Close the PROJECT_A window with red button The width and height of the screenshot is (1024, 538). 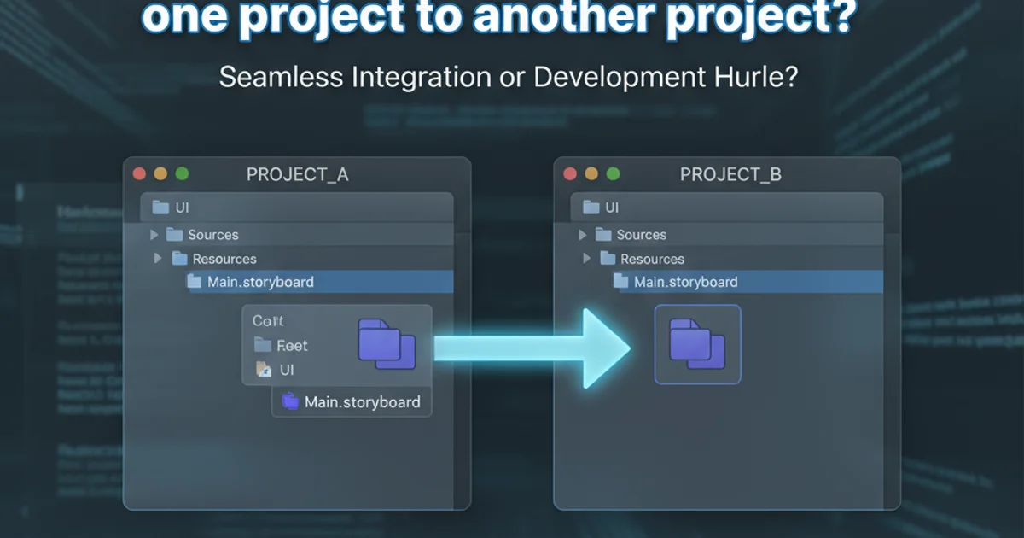click(140, 174)
